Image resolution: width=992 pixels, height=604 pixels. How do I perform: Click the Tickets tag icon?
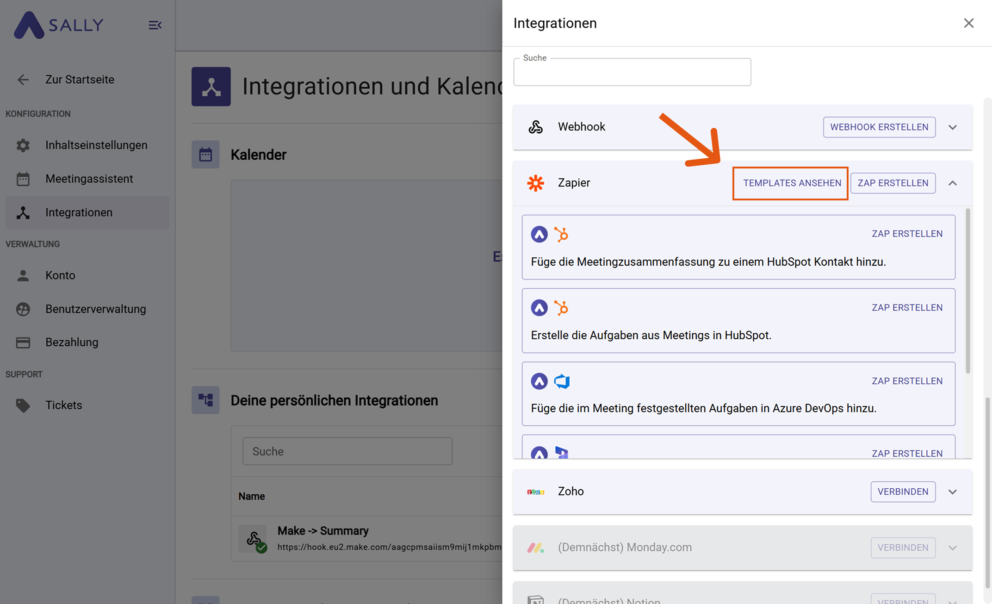point(23,405)
